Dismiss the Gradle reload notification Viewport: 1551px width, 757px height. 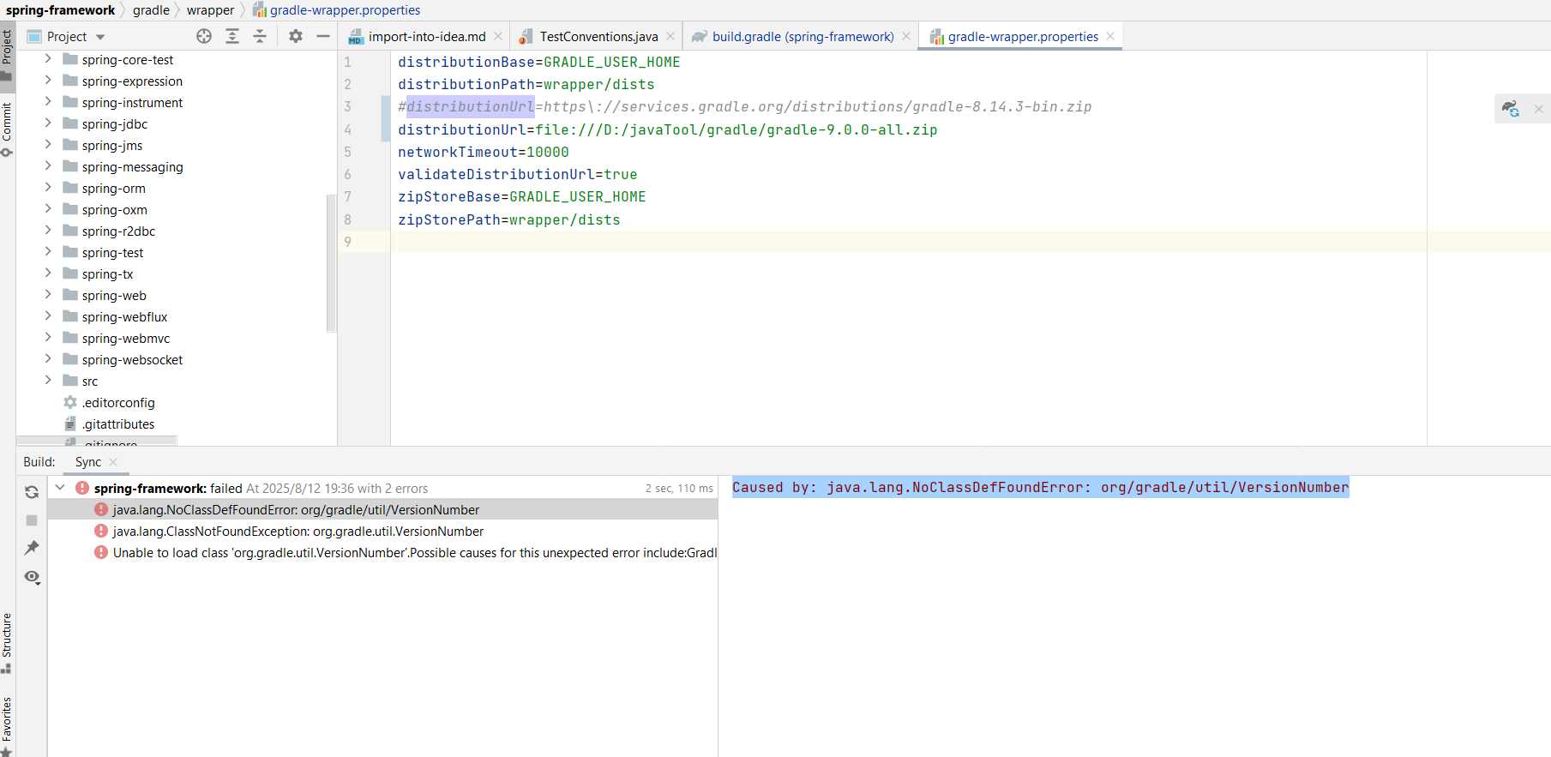point(1539,109)
